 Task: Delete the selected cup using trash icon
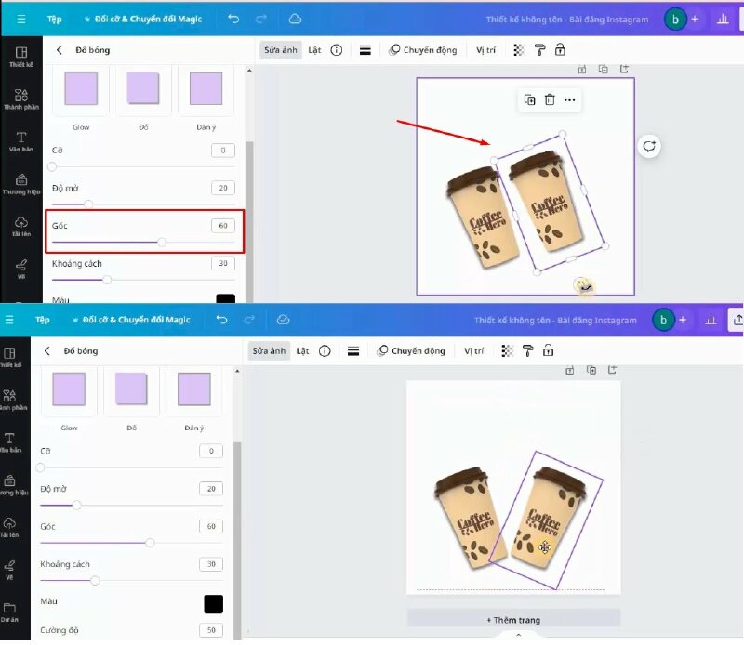pyautogui.click(x=550, y=99)
